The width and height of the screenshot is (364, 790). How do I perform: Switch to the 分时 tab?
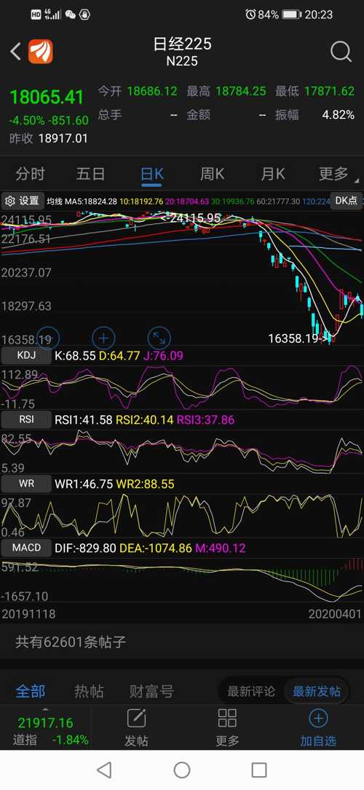30,174
